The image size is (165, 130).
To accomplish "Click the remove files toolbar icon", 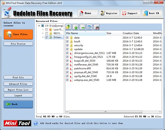I will click(x=82, y=27).
